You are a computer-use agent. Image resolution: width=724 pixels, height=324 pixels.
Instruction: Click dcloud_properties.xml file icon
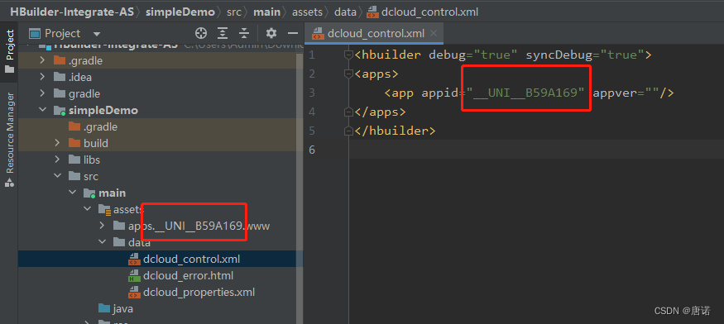tap(134, 293)
